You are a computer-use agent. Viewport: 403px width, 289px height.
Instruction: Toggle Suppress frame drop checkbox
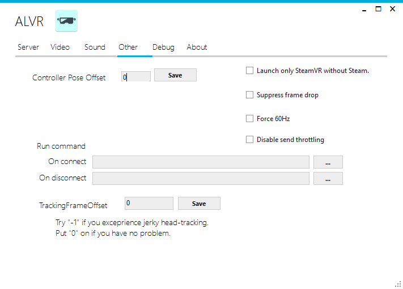249,95
